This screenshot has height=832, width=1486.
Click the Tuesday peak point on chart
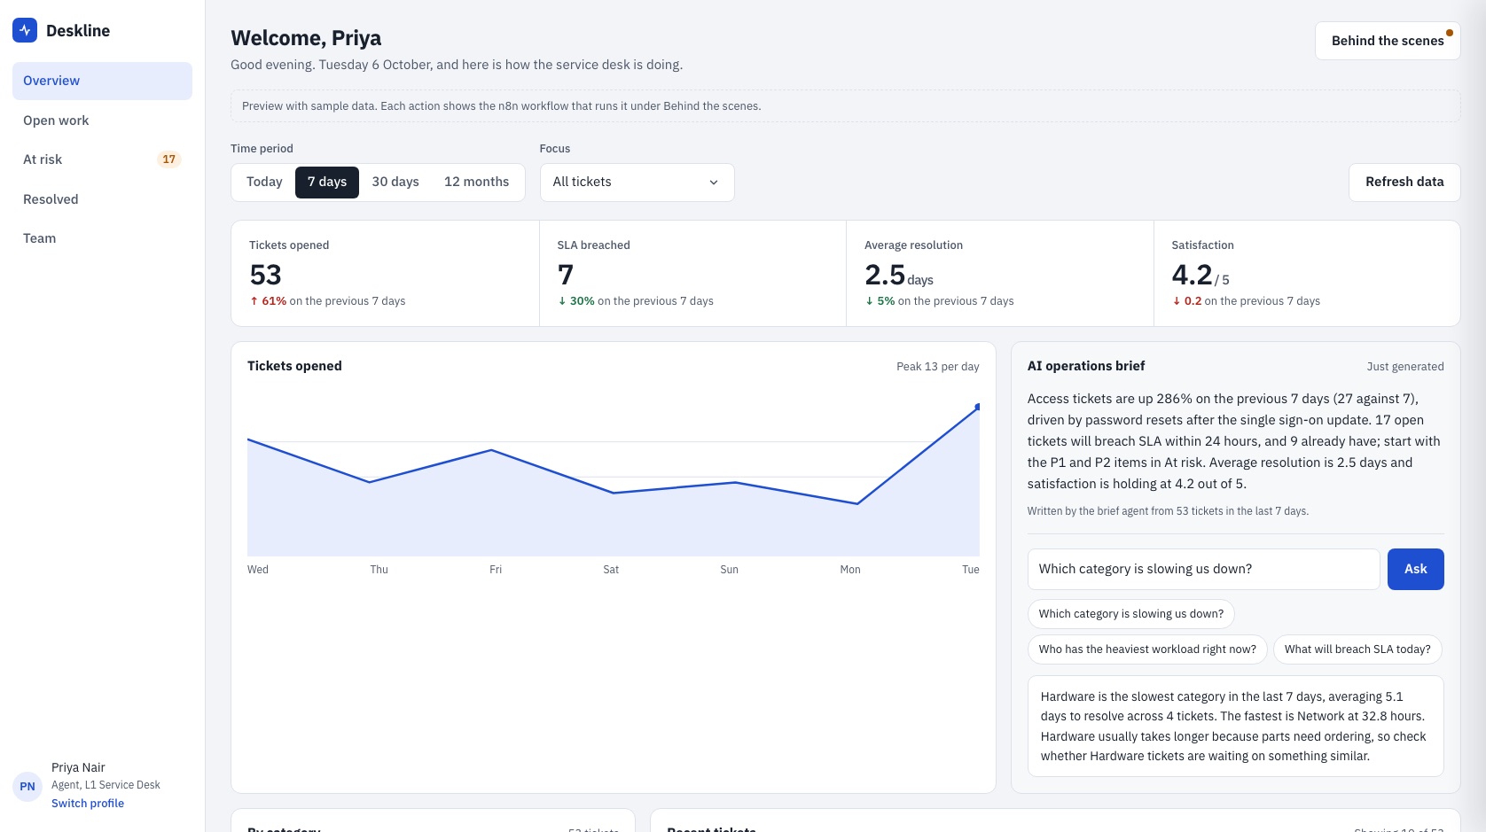click(978, 407)
